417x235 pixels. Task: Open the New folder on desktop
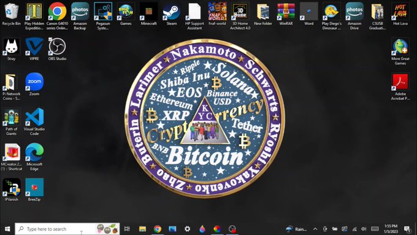263,14
